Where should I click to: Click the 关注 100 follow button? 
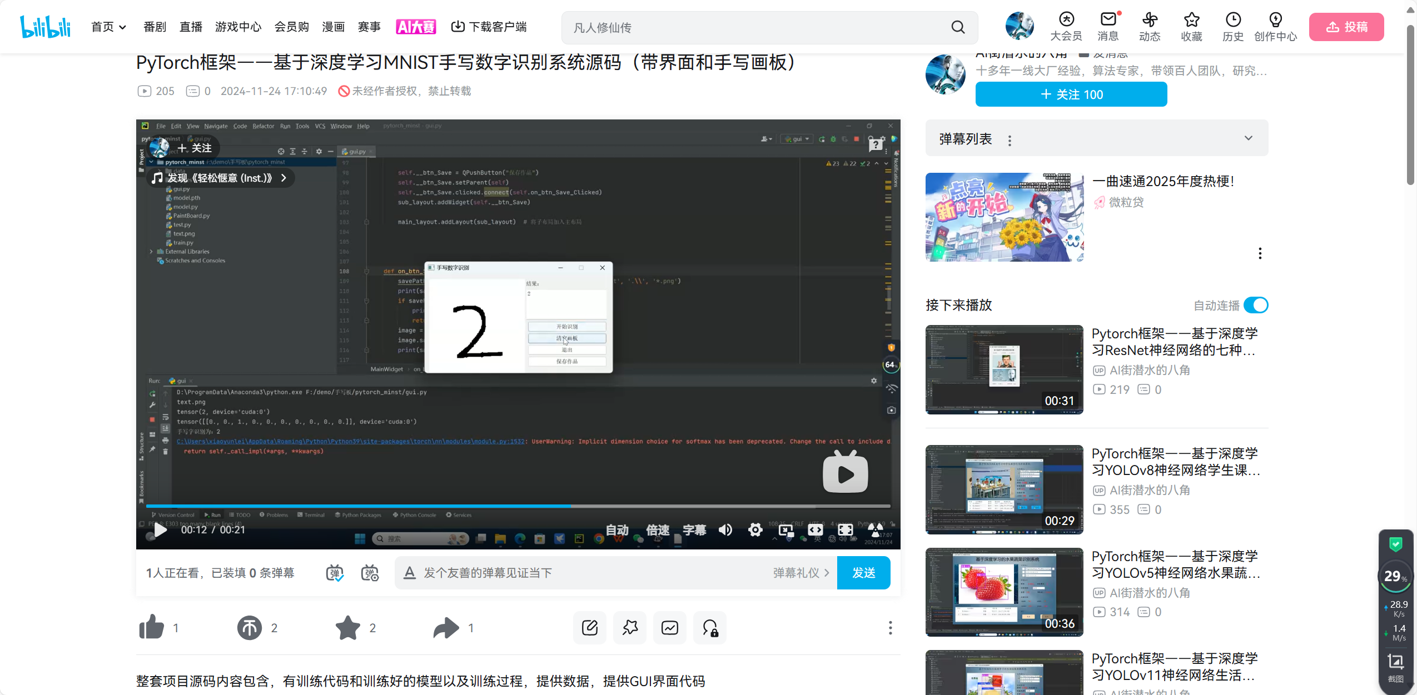tap(1071, 94)
